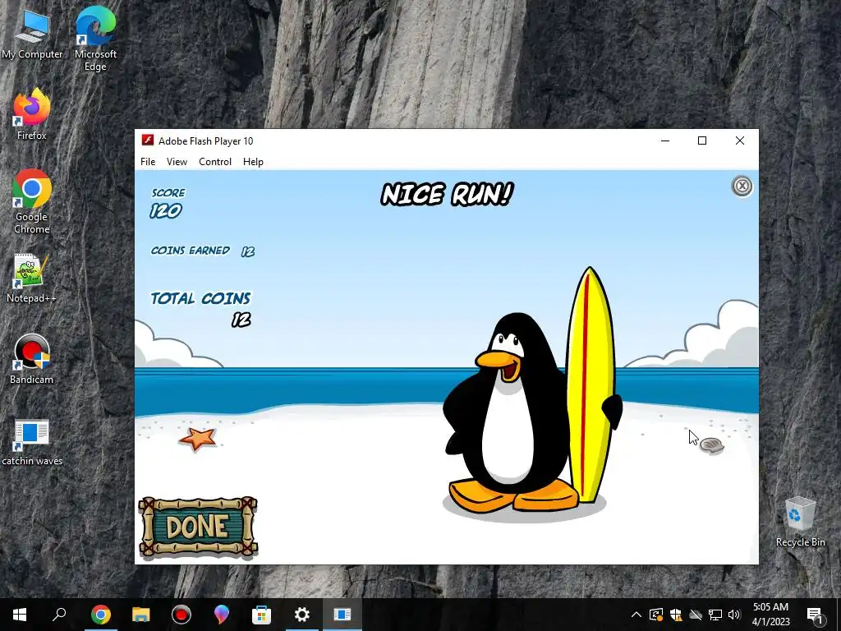Screen dimensions: 841x631
Task: Select the Microsoft Edge desktop shortcut
Action: coord(95,39)
